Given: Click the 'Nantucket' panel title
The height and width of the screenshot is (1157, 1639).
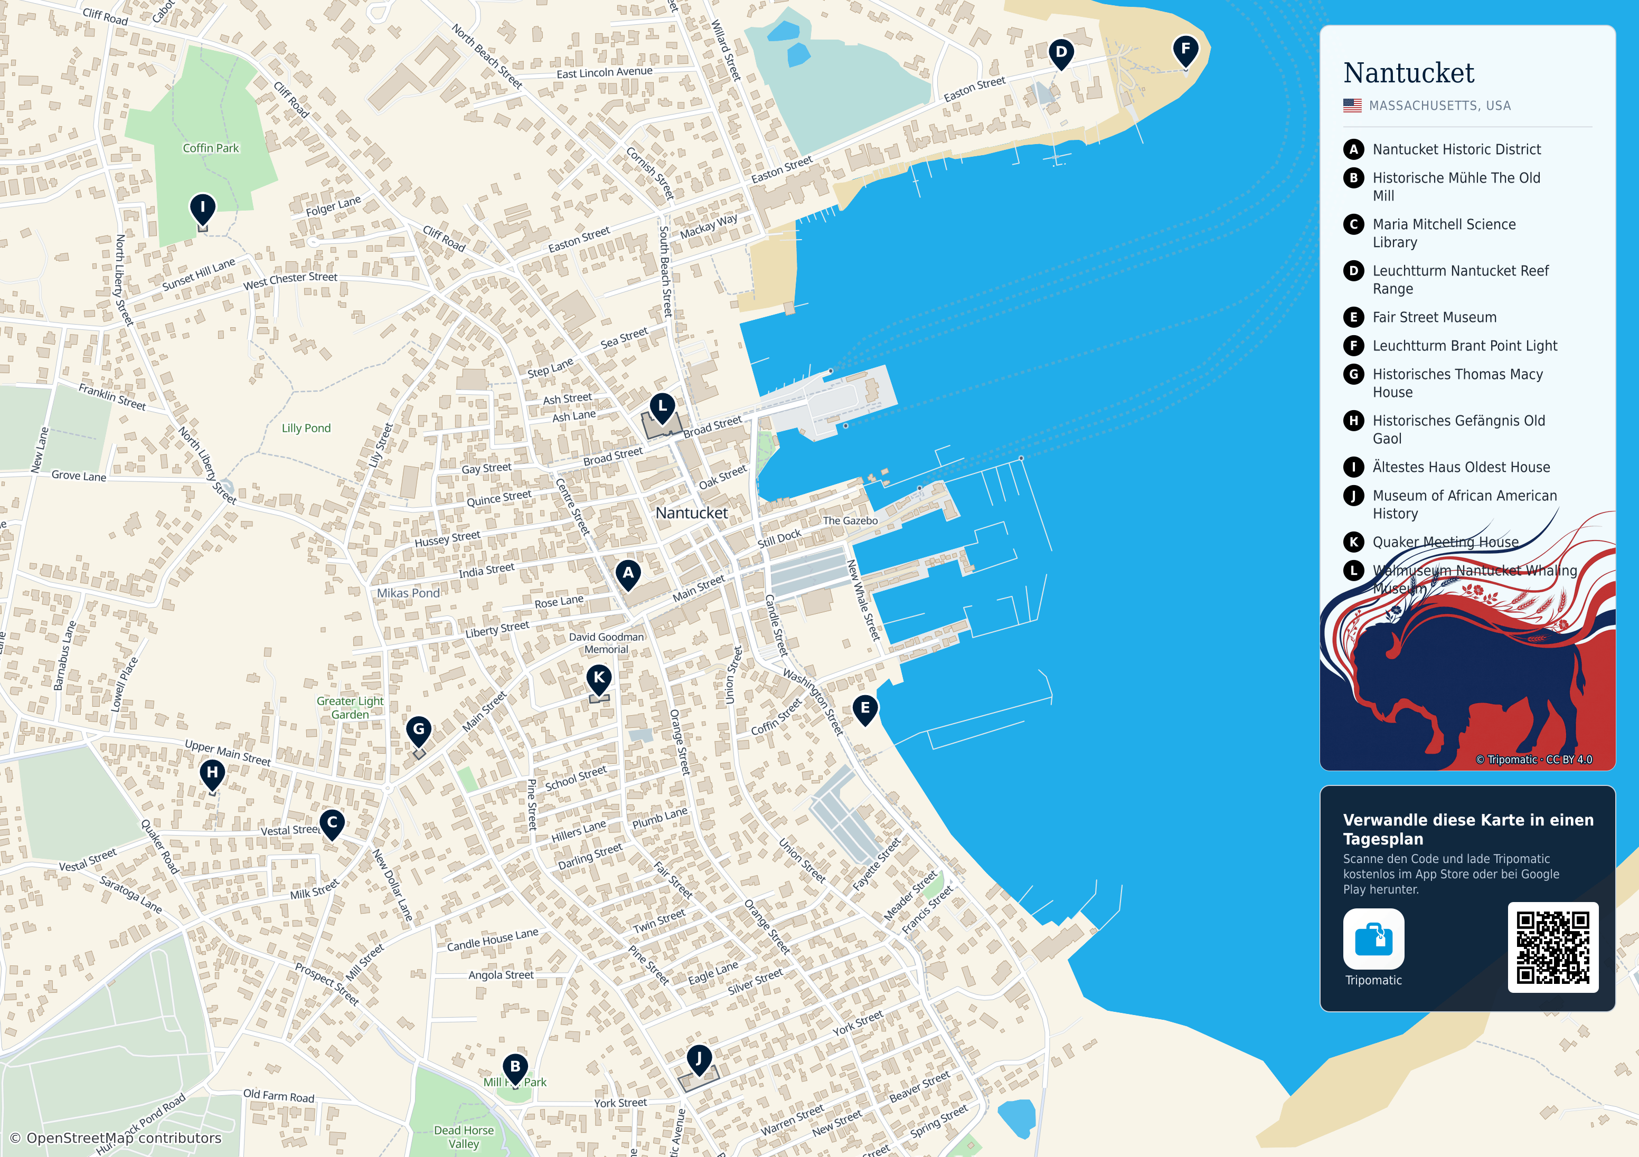Looking at the screenshot, I should pyautogui.click(x=1408, y=73).
